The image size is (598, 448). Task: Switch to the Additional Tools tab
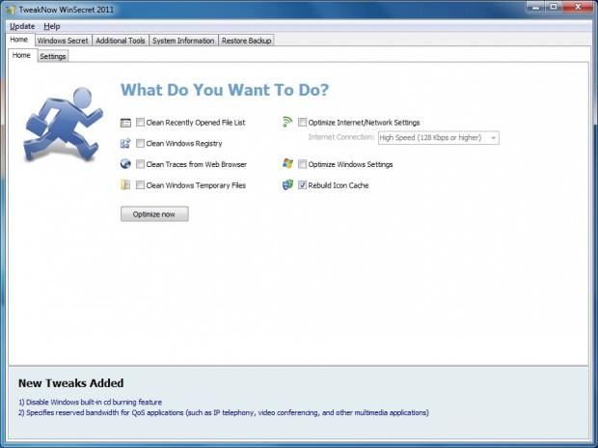point(121,41)
